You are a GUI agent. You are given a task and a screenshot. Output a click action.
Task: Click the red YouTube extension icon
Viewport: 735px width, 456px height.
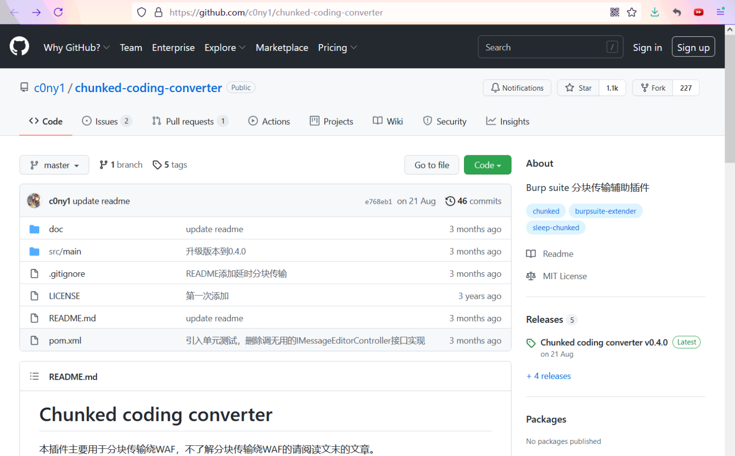699,12
